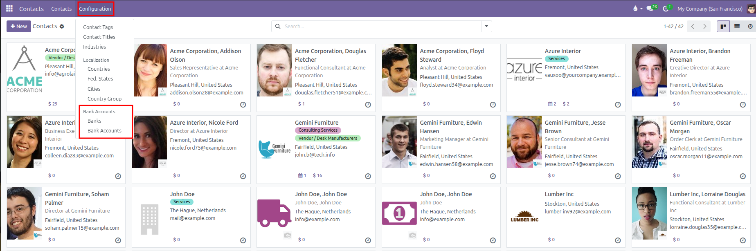Open Countries under Localization
This screenshot has height=251, width=756.
tap(99, 69)
